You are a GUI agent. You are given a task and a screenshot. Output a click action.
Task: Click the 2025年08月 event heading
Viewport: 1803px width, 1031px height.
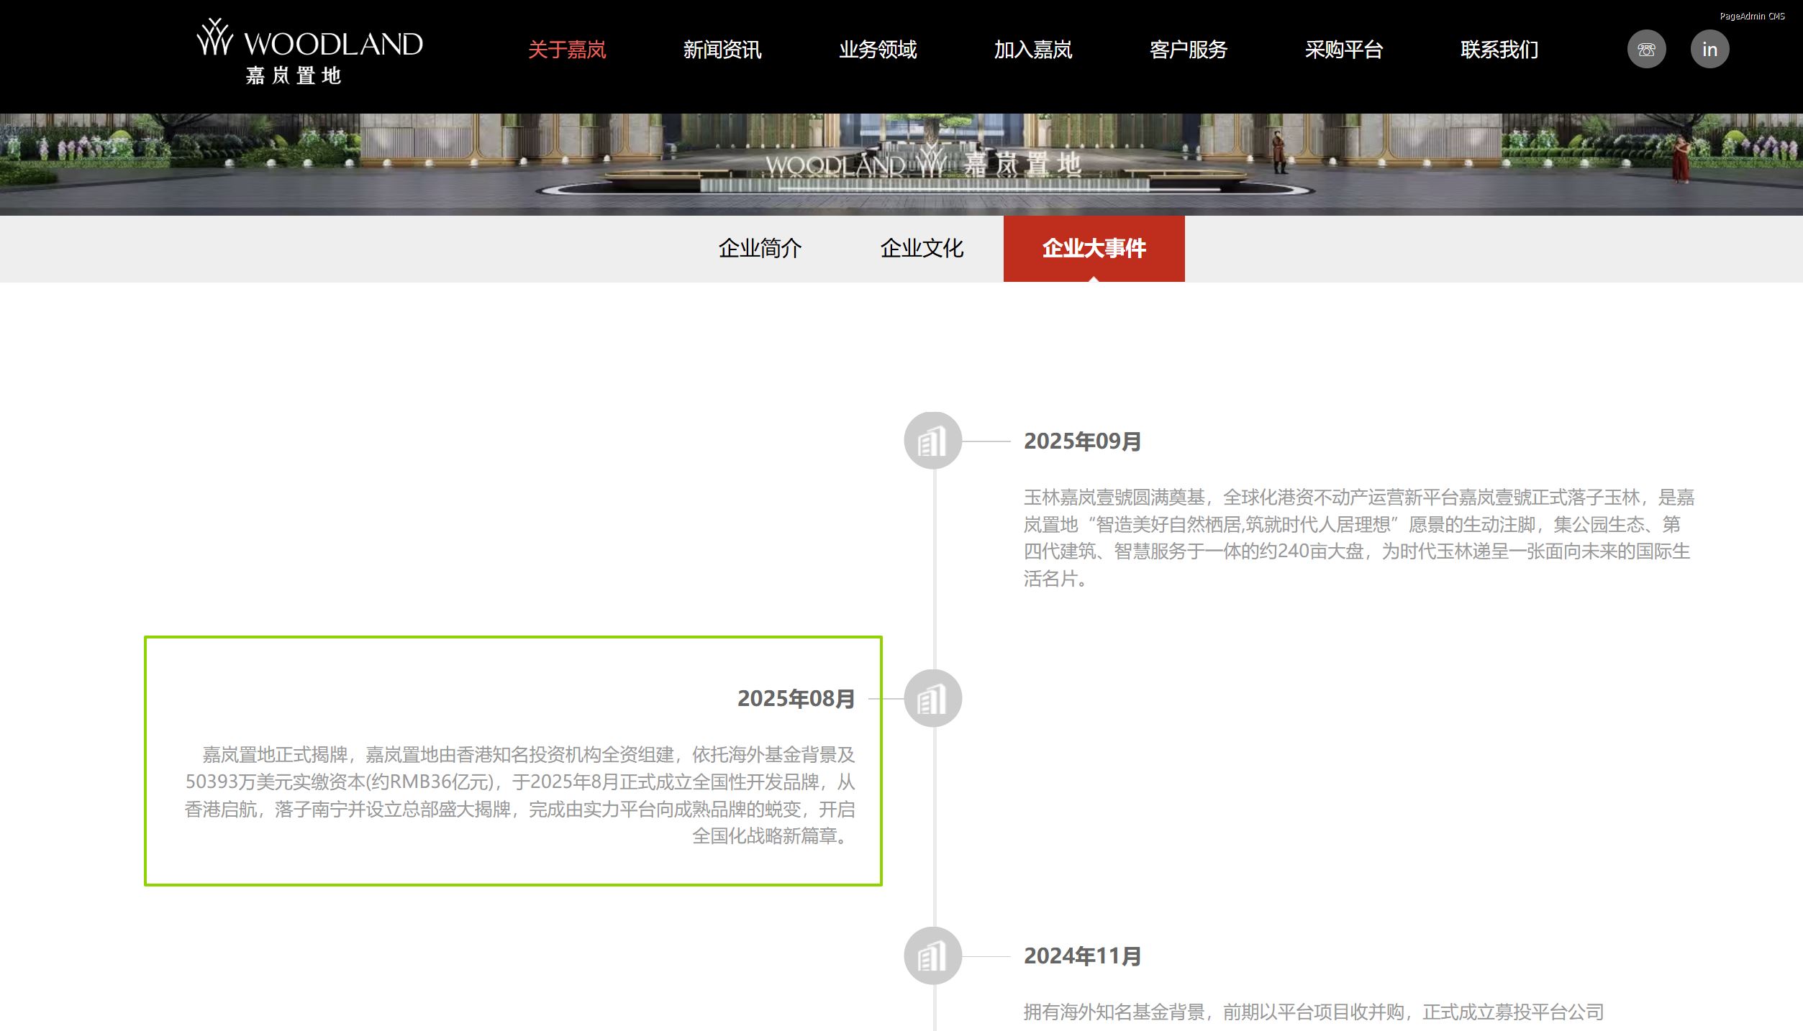(796, 699)
